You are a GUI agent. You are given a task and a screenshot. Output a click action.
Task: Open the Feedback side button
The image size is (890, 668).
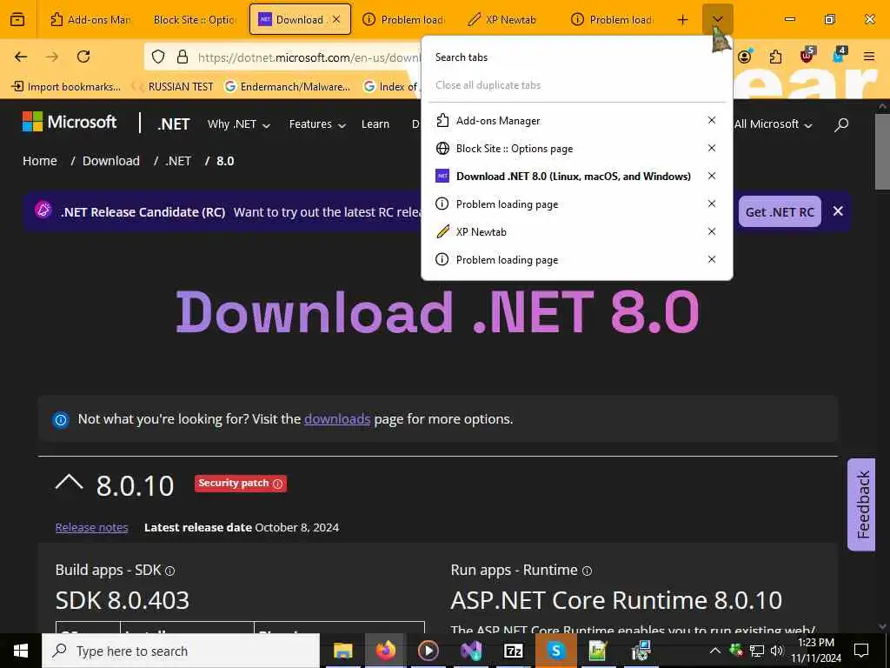tap(862, 504)
